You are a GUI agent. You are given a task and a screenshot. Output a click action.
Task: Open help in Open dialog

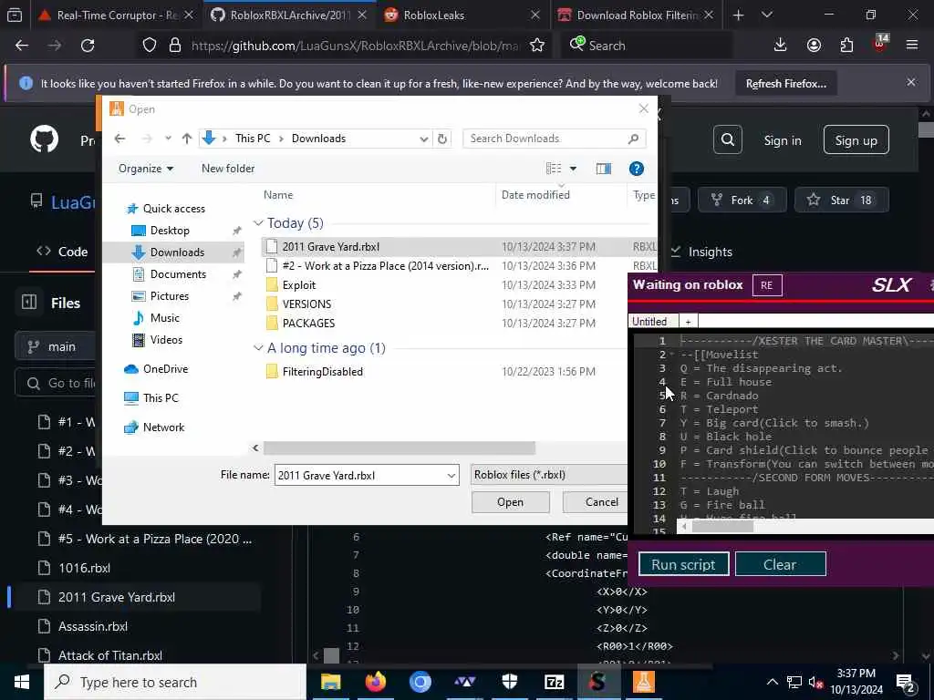tap(636, 169)
